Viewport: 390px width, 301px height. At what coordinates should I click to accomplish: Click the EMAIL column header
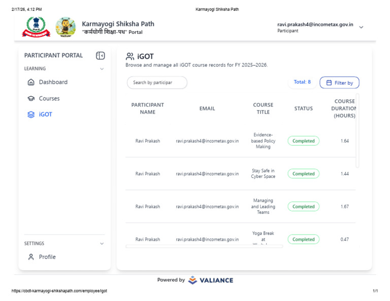pyautogui.click(x=207, y=108)
